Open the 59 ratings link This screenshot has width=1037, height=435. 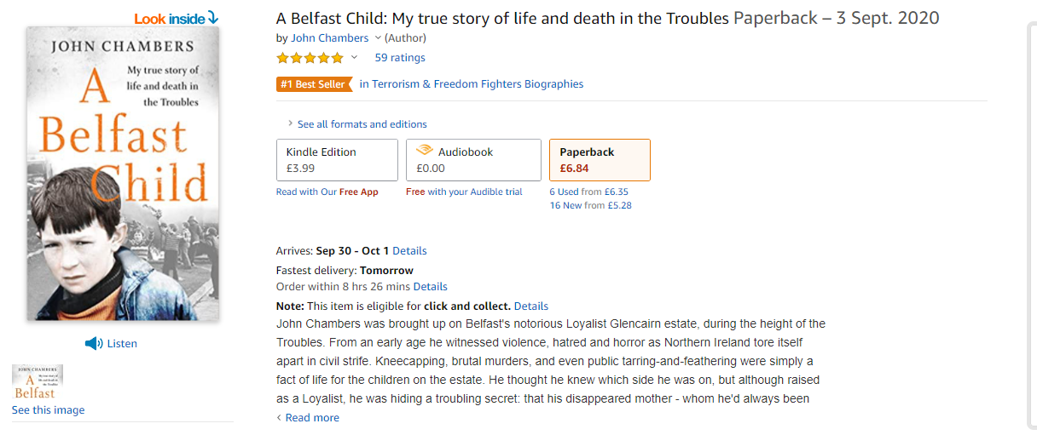pos(400,58)
